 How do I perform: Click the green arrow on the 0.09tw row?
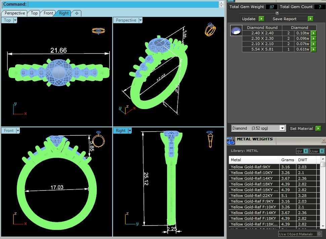pyautogui.click(x=313, y=38)
